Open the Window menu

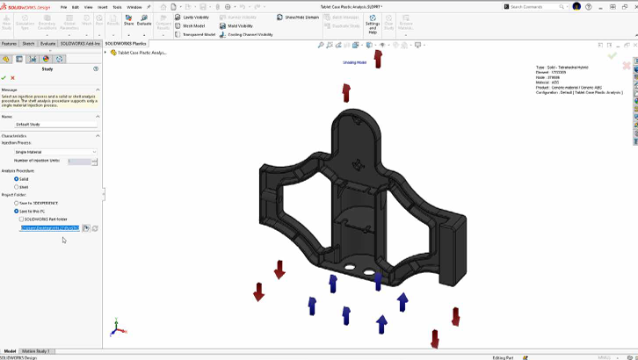tap(134, 7)
